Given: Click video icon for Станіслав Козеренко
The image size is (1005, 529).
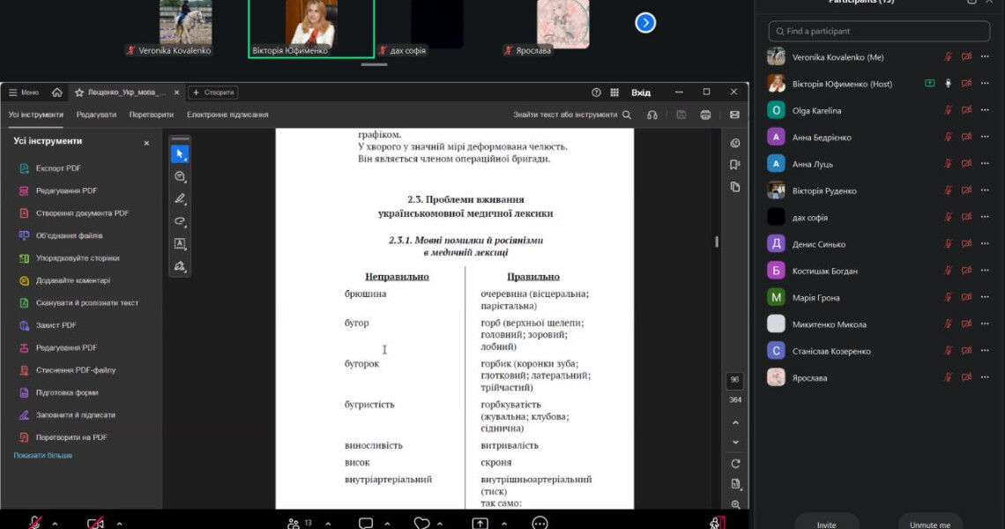Looking at the screenshot, I should coord(966,351).
